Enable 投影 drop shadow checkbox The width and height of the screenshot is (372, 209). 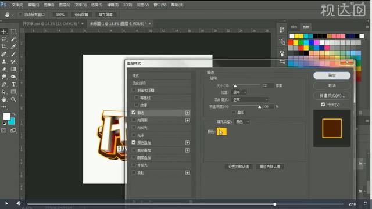(134, 172)
